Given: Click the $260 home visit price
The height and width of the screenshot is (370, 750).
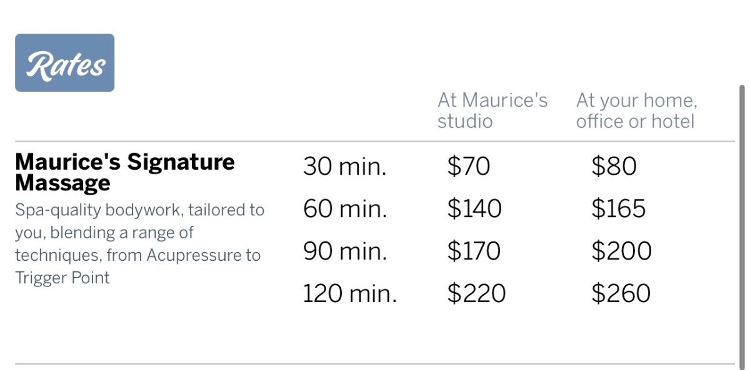Looking at the screenshot, I should (x=621, y=294).
